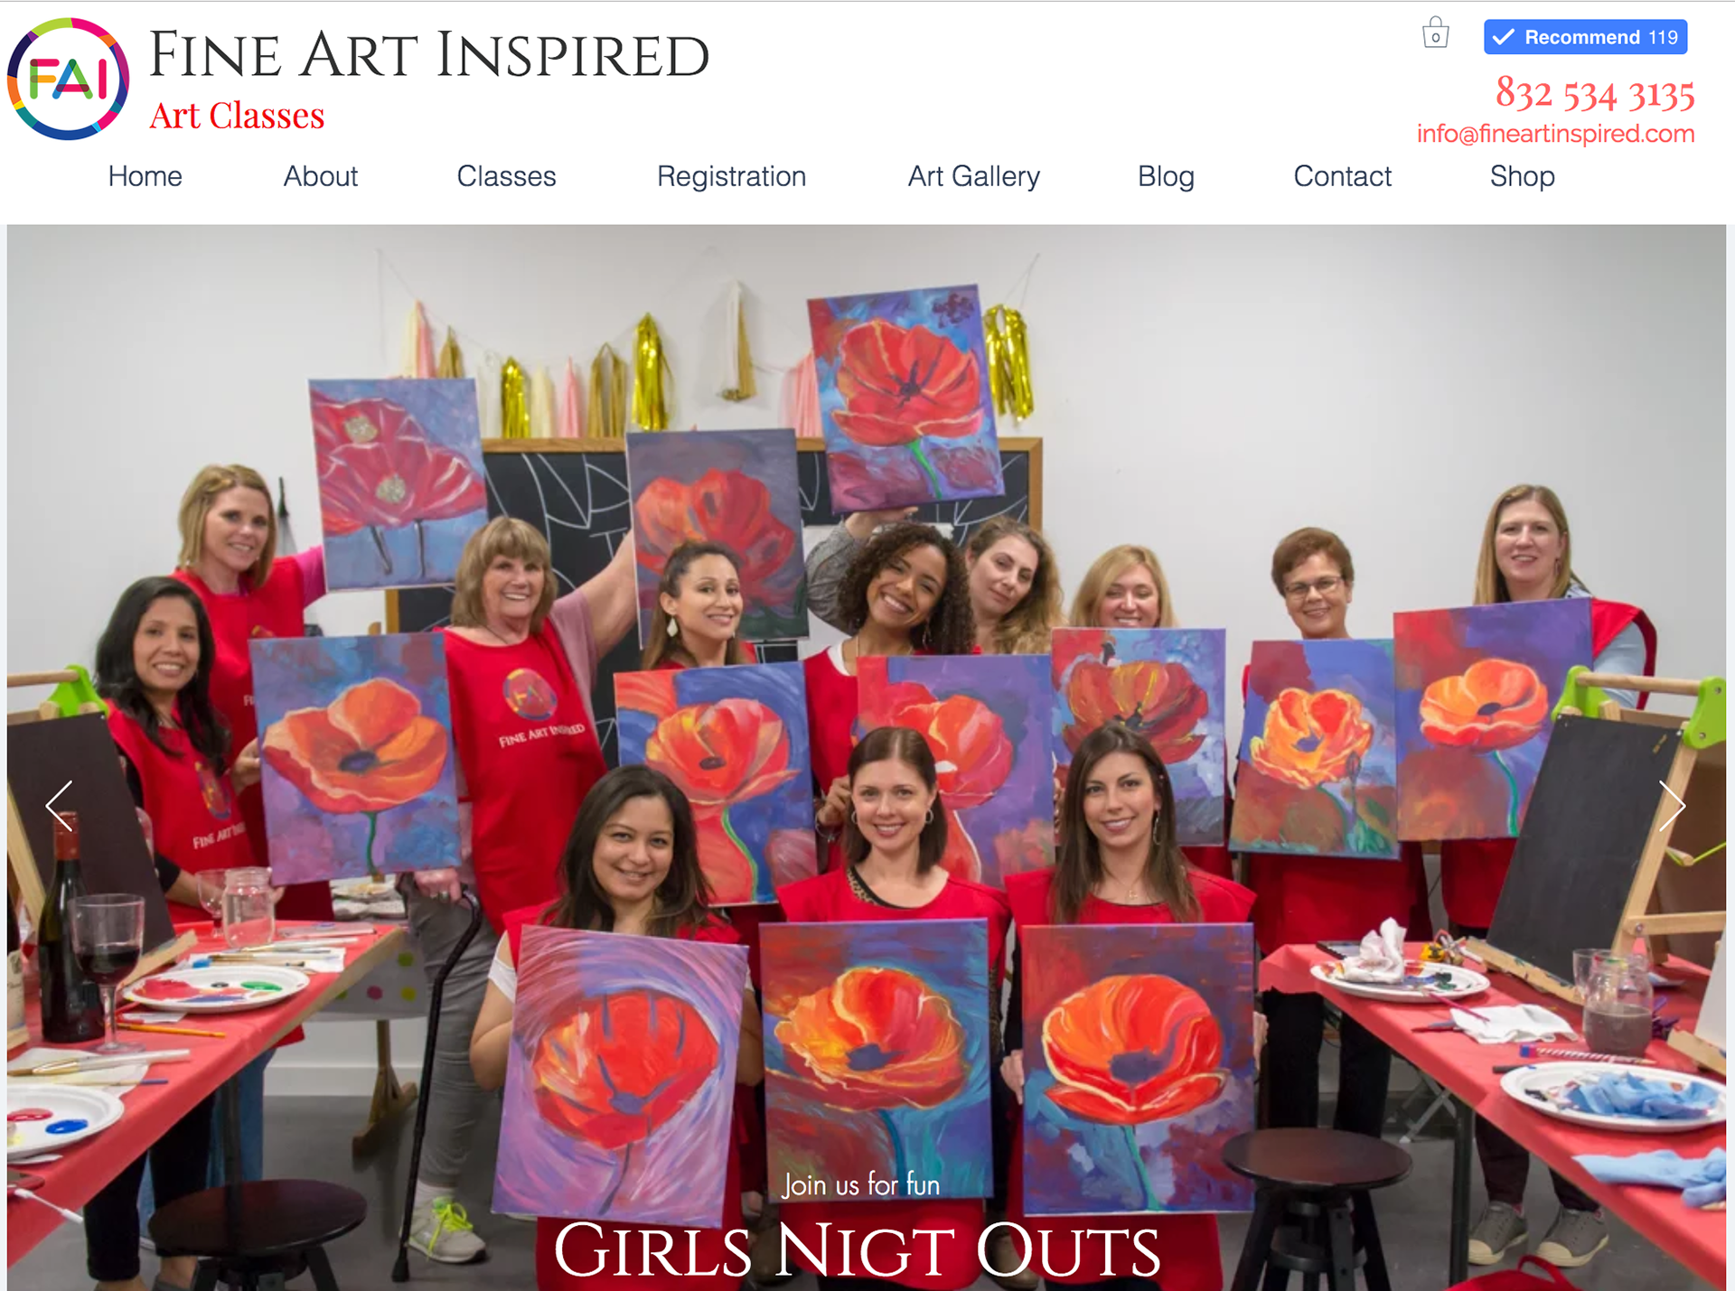Viewport: 1735px width, 1291px height.
Task: Go to the Shop page
Action: [x=1523, y=176]
